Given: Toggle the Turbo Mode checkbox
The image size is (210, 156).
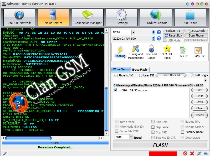Looking at the screenshot, I should tap(117, 122).
